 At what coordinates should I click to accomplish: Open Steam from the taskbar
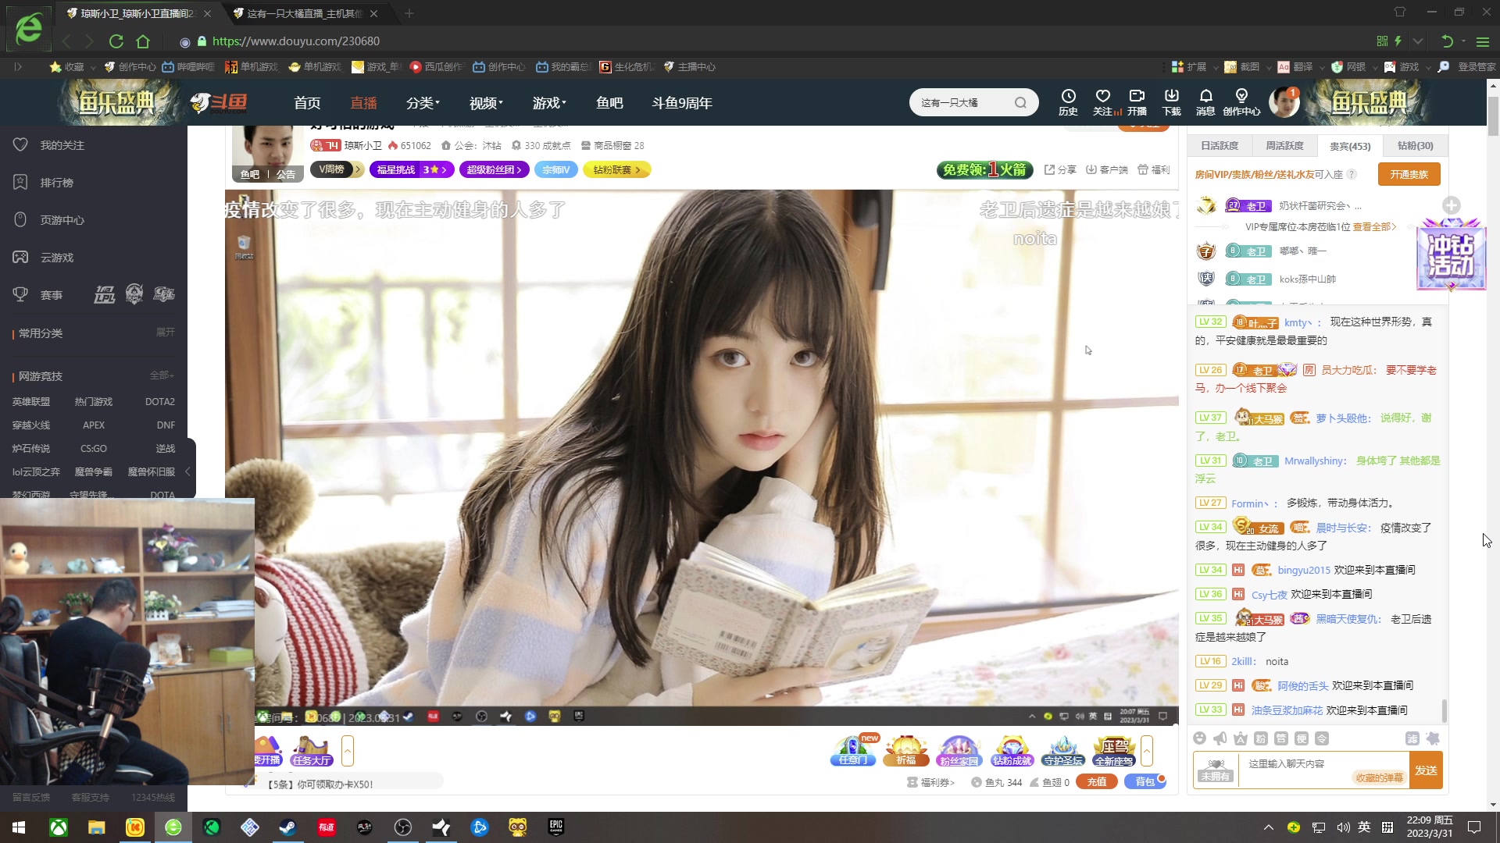[x=287, y=827]
